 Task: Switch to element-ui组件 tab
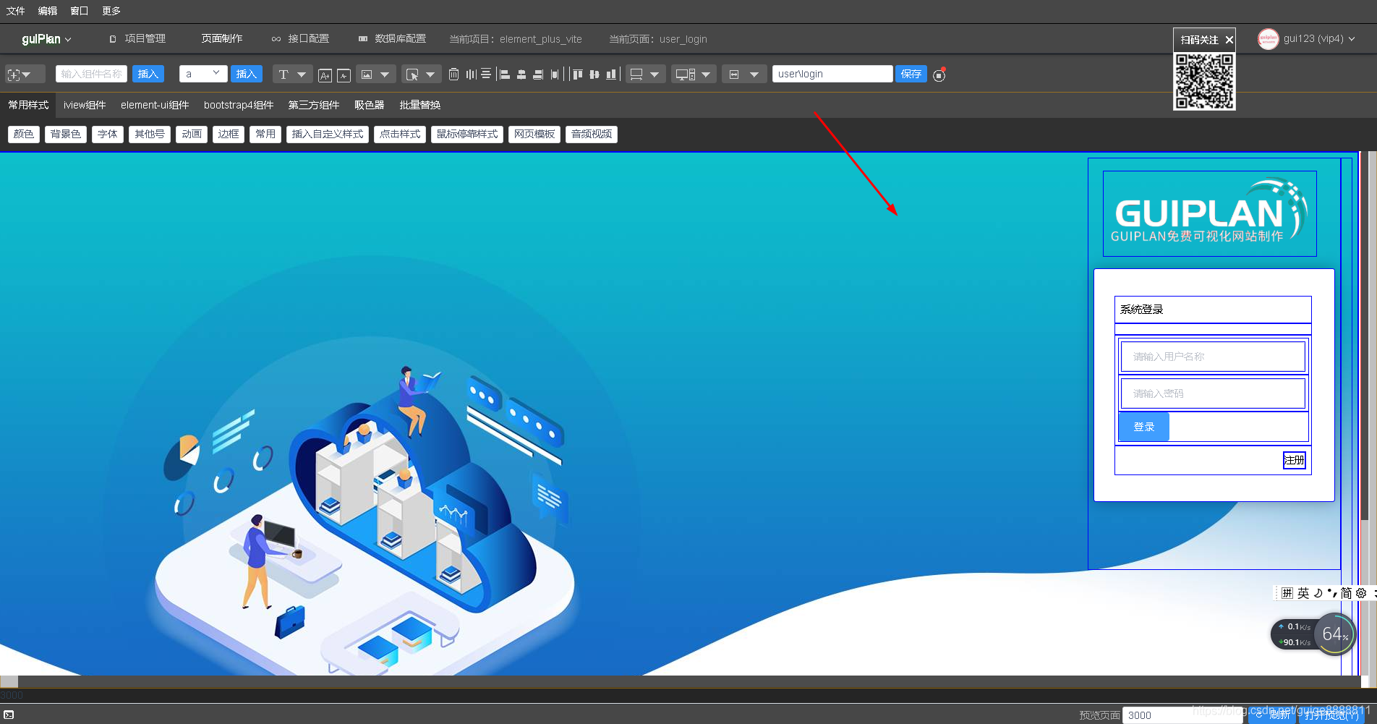click(x=155, y=105)
